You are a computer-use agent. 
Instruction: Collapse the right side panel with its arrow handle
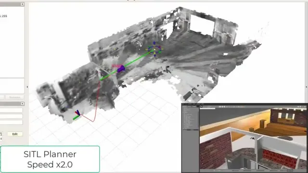click(x=307, y=86)
